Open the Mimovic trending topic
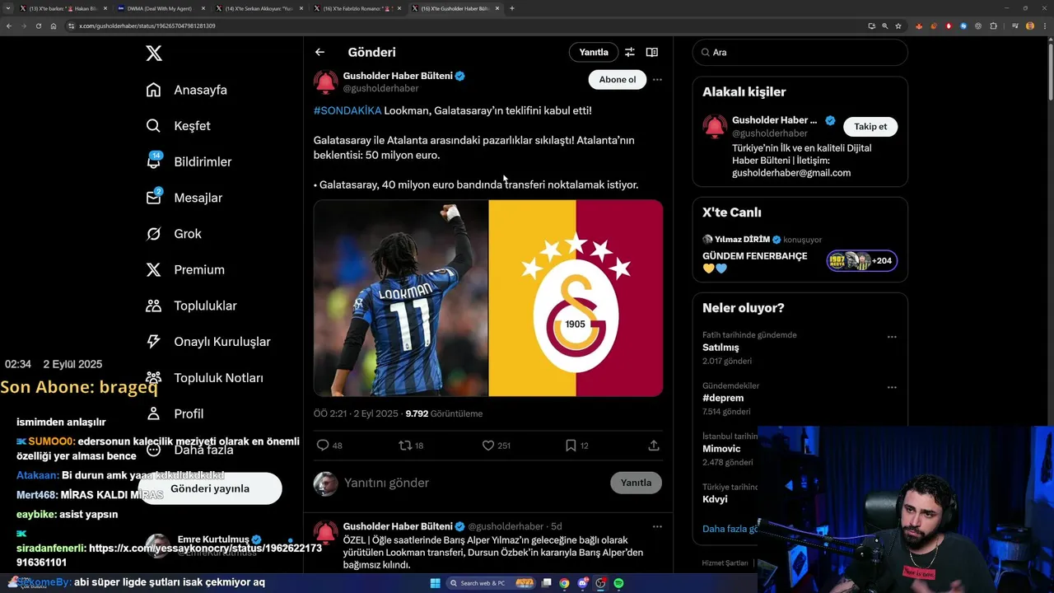The height and width of the screenshot is (593, 1054). [x=721, y=449]
